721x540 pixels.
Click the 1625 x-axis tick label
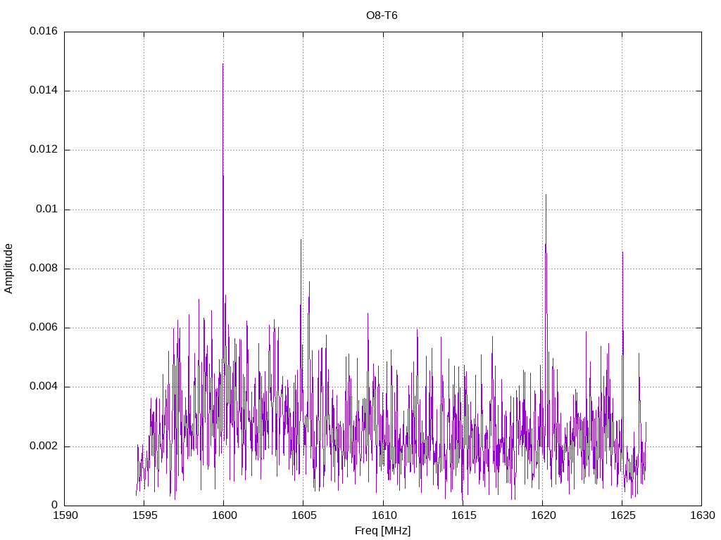[623, 515]
